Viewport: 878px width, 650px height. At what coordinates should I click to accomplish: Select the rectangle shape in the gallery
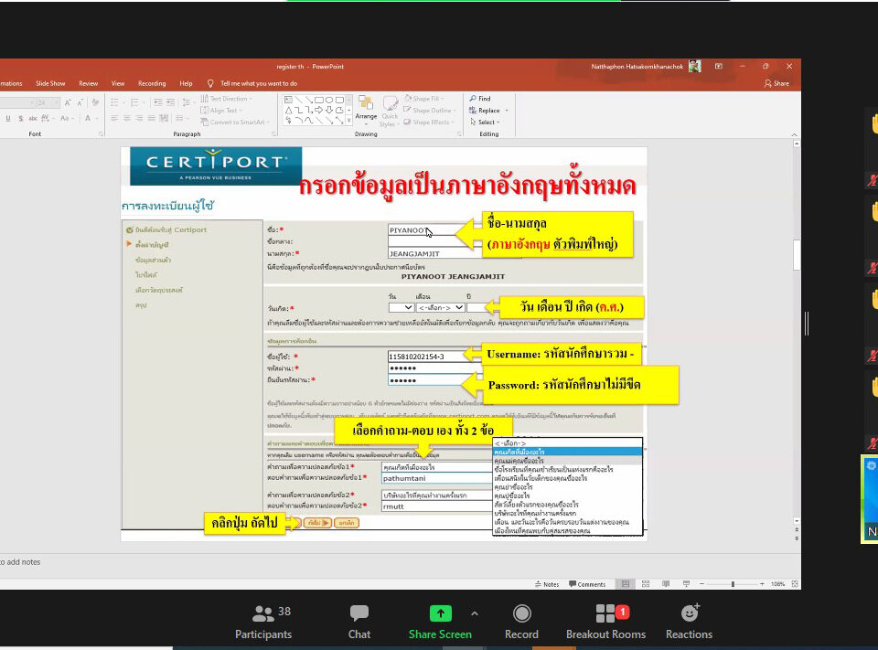[318, 100]
